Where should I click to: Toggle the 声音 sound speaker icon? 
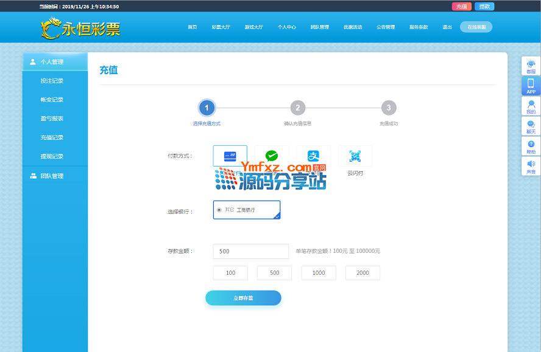point(531,167)
